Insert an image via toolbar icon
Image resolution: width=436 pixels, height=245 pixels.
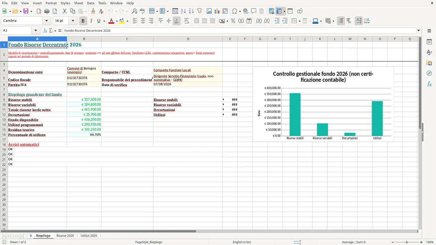209,11
